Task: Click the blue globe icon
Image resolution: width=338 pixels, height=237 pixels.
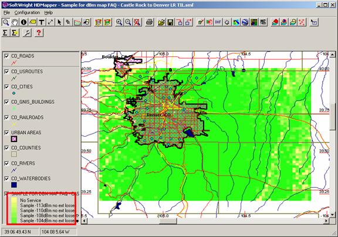Action: tap(245, 22)
